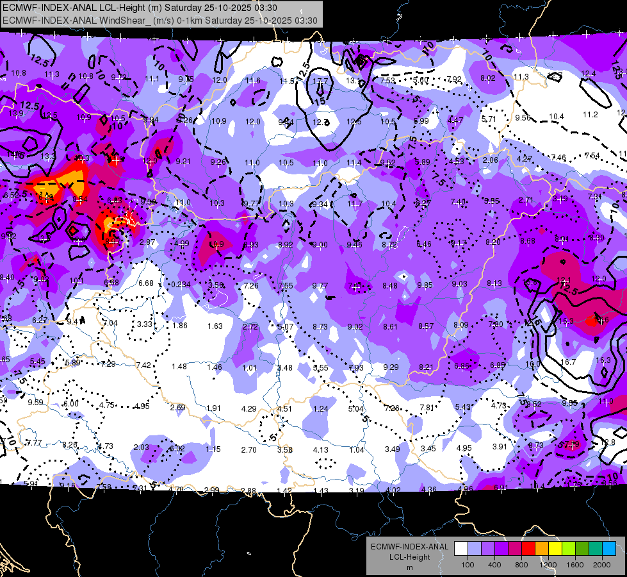
Task: Click the '2.69' wind shear value
Action: point(177,407)
